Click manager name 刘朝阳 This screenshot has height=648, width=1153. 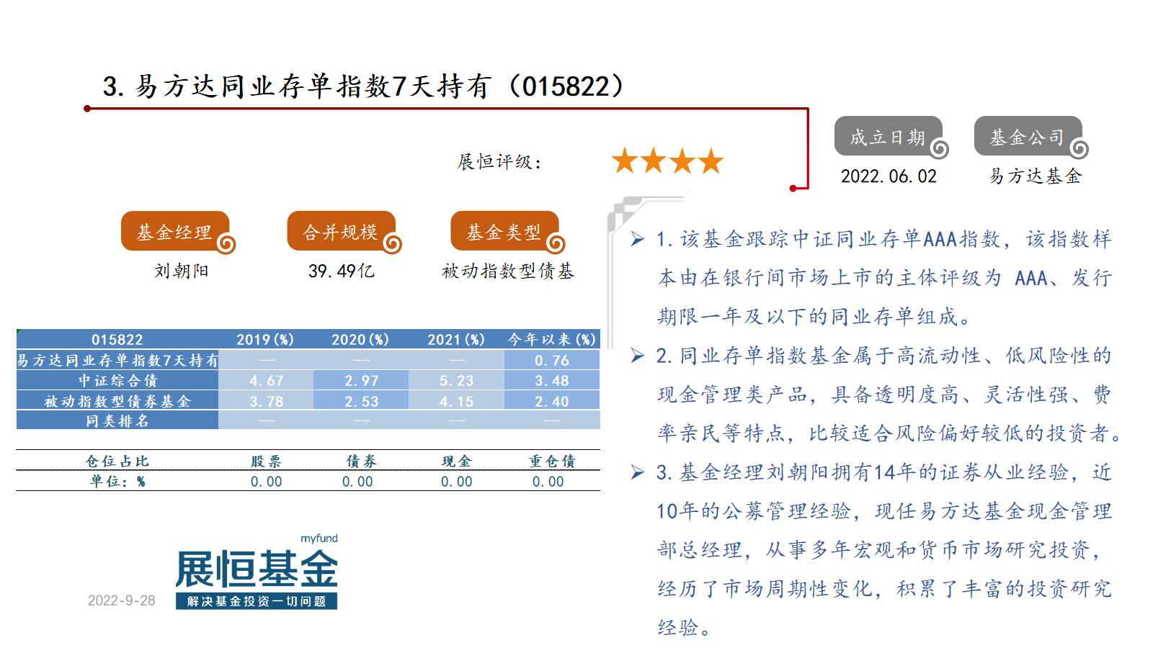point(181,271)
